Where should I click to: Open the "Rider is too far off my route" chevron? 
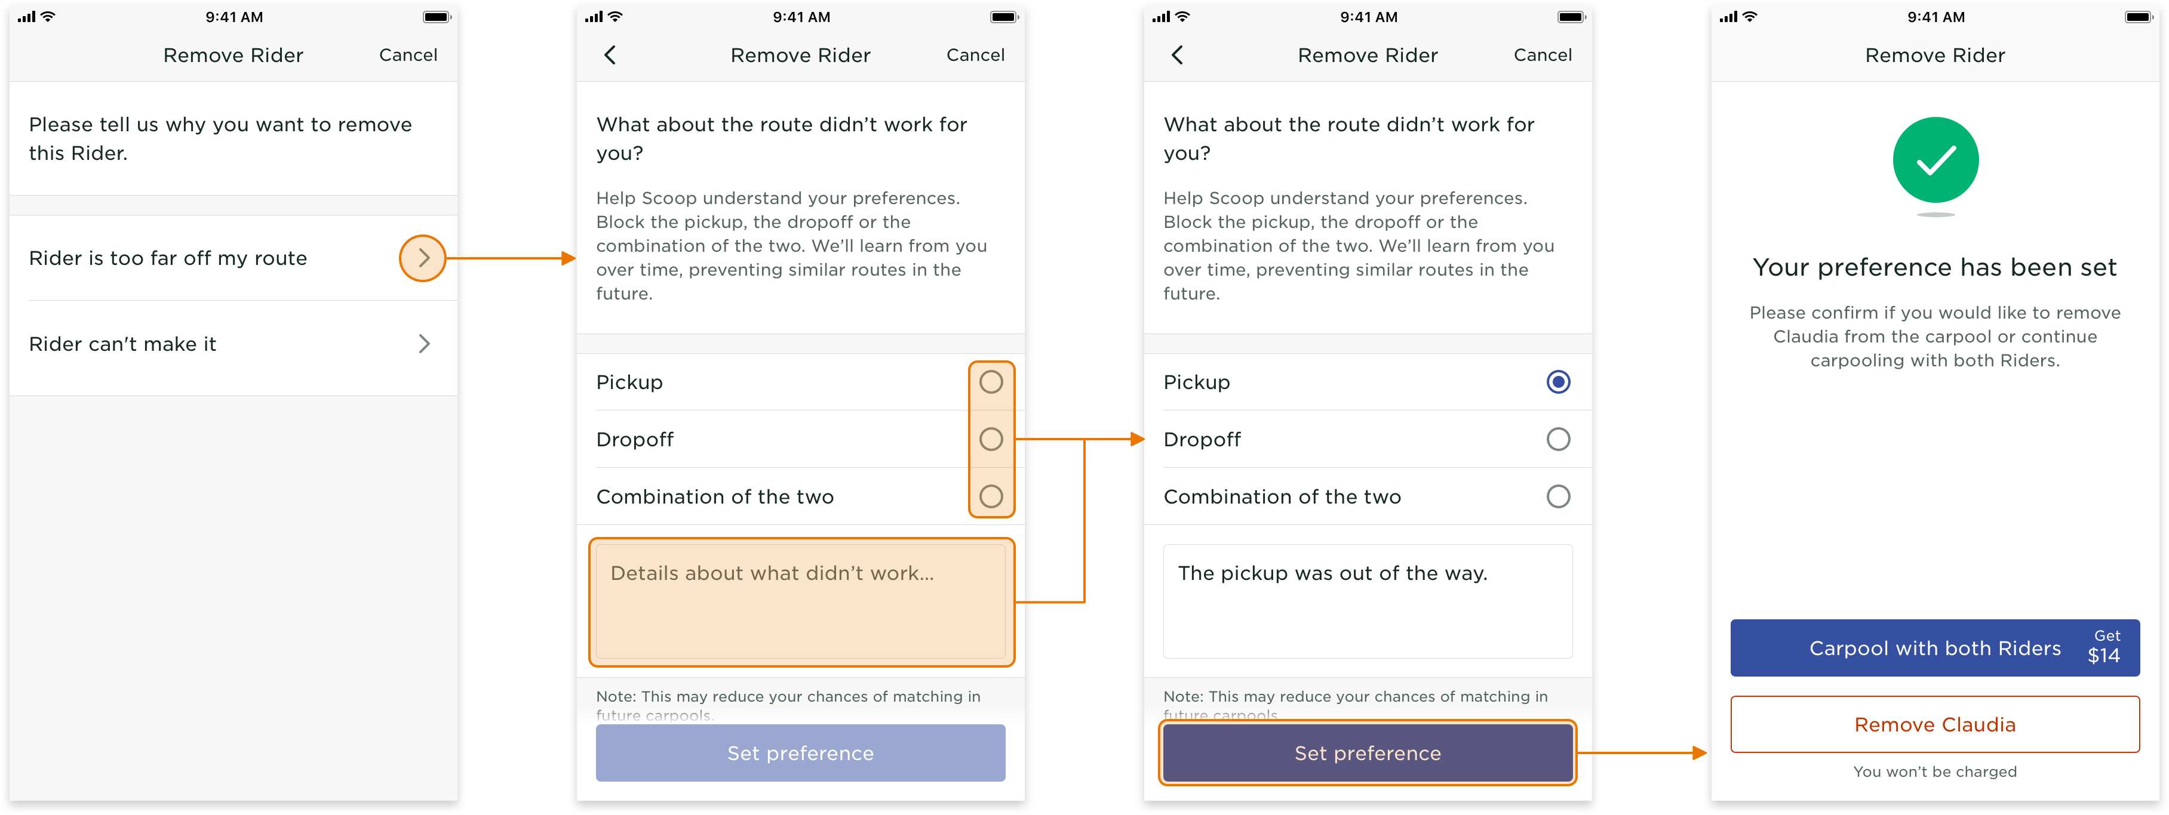423,258
